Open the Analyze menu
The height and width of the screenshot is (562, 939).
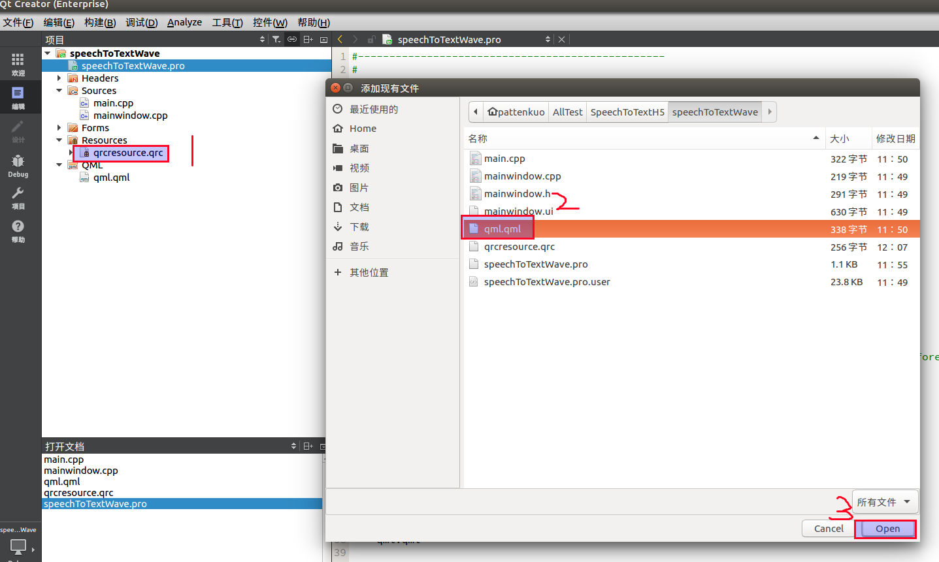tap(184, 22)
